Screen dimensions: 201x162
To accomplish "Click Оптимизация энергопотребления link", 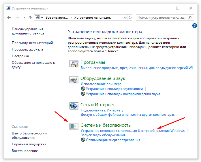I will click(x=113, y=140).
